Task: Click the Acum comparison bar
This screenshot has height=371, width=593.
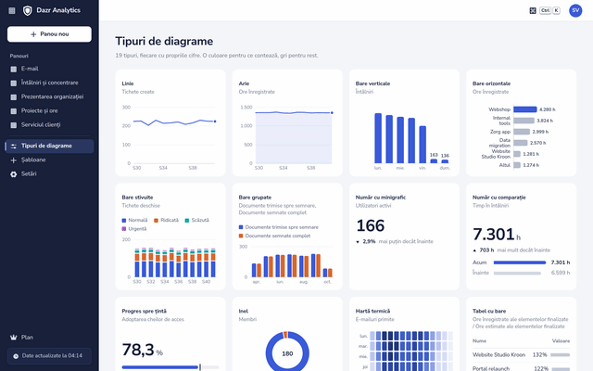Action: (x=520, y=262)
